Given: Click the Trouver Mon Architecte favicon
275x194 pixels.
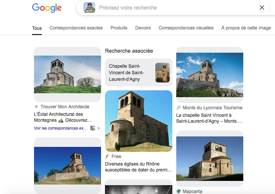Looking at the screenshot, I should (x=36, y=107).
